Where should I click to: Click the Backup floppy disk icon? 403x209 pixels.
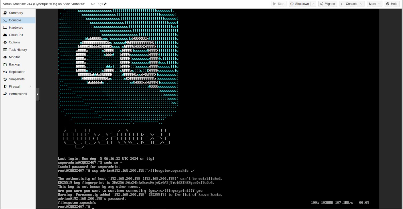tap(5, 65)
